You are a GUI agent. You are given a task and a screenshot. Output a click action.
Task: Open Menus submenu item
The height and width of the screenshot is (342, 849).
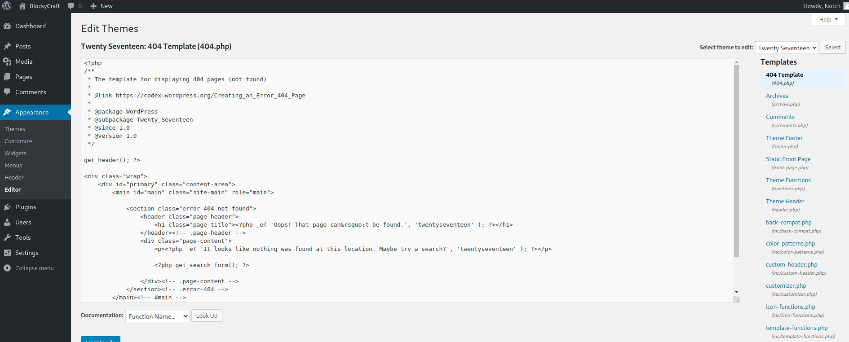pos(13,165)
